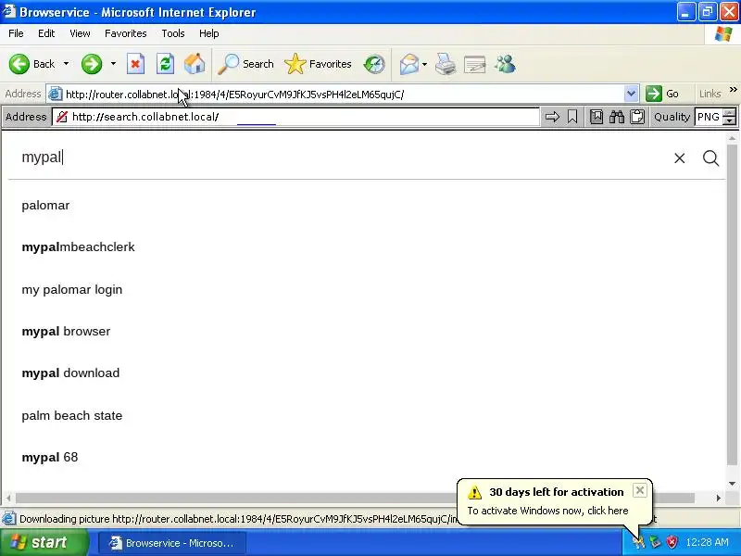Click the Browservice go arrow icon
741x556 pixels.
tap(552, 117)
